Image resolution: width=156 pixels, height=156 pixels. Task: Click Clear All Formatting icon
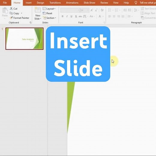click(x=102, y=10)
